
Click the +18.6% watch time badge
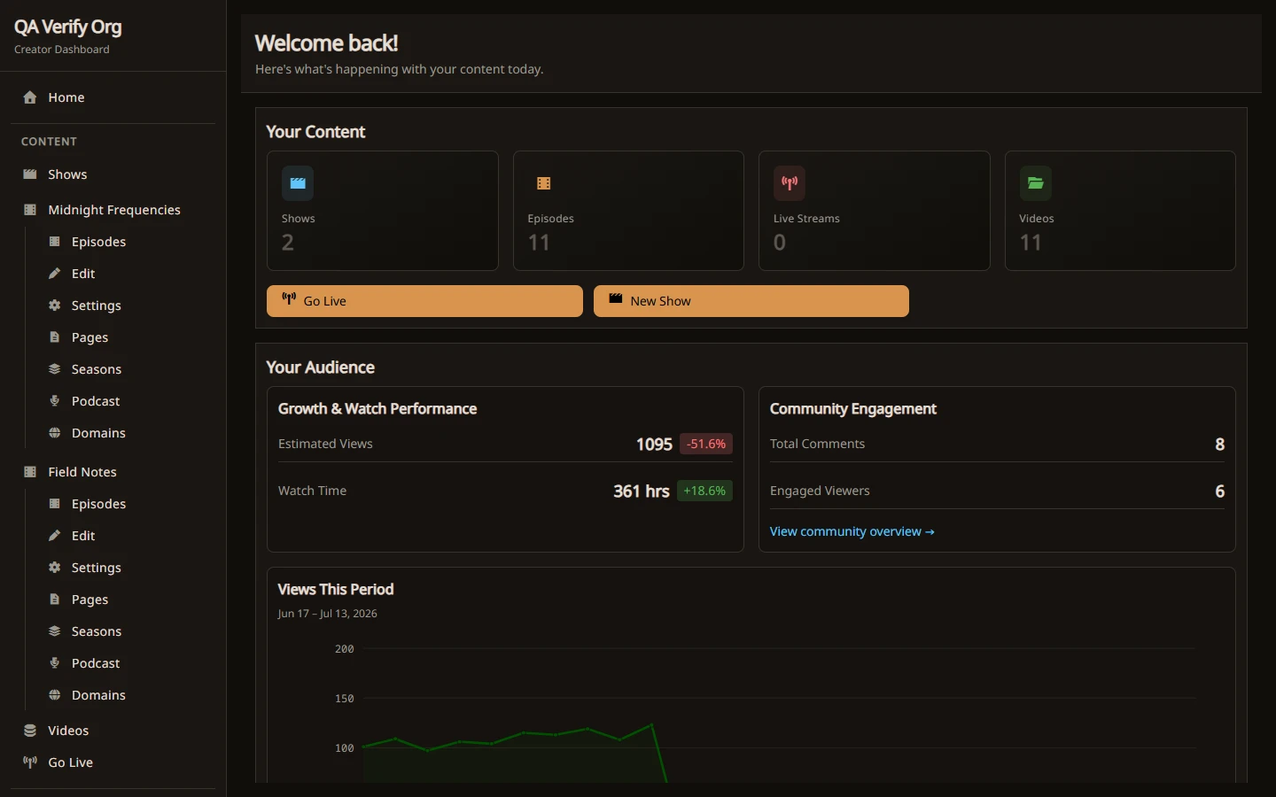pos(704,491)
